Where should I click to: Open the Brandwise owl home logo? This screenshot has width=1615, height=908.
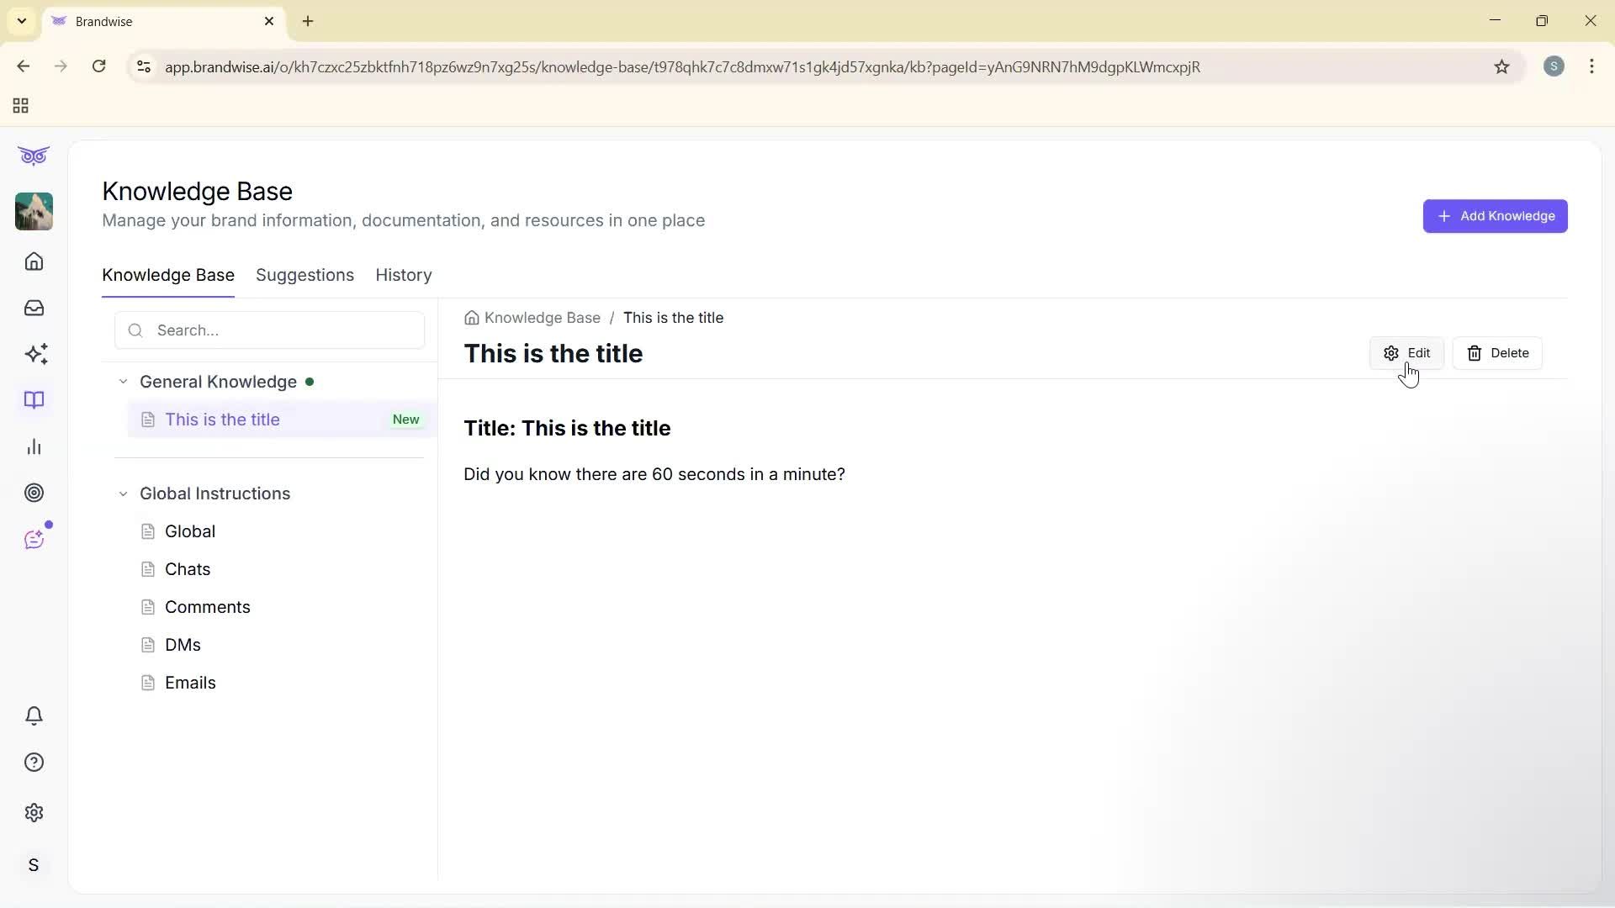[x=34, y=156]
